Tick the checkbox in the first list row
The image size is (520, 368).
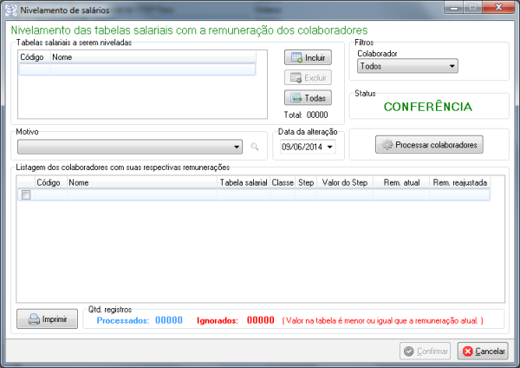[26, 195]
